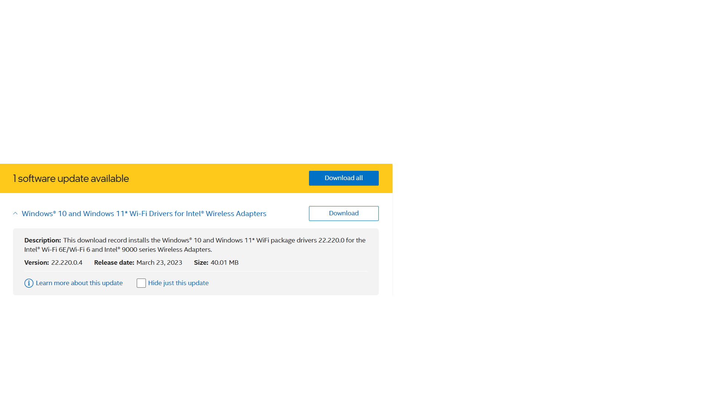Check the Hide just this update checkbox
The height and width of the screenshot is (401, 713).
pyautogui.click(x=141, y=283)
